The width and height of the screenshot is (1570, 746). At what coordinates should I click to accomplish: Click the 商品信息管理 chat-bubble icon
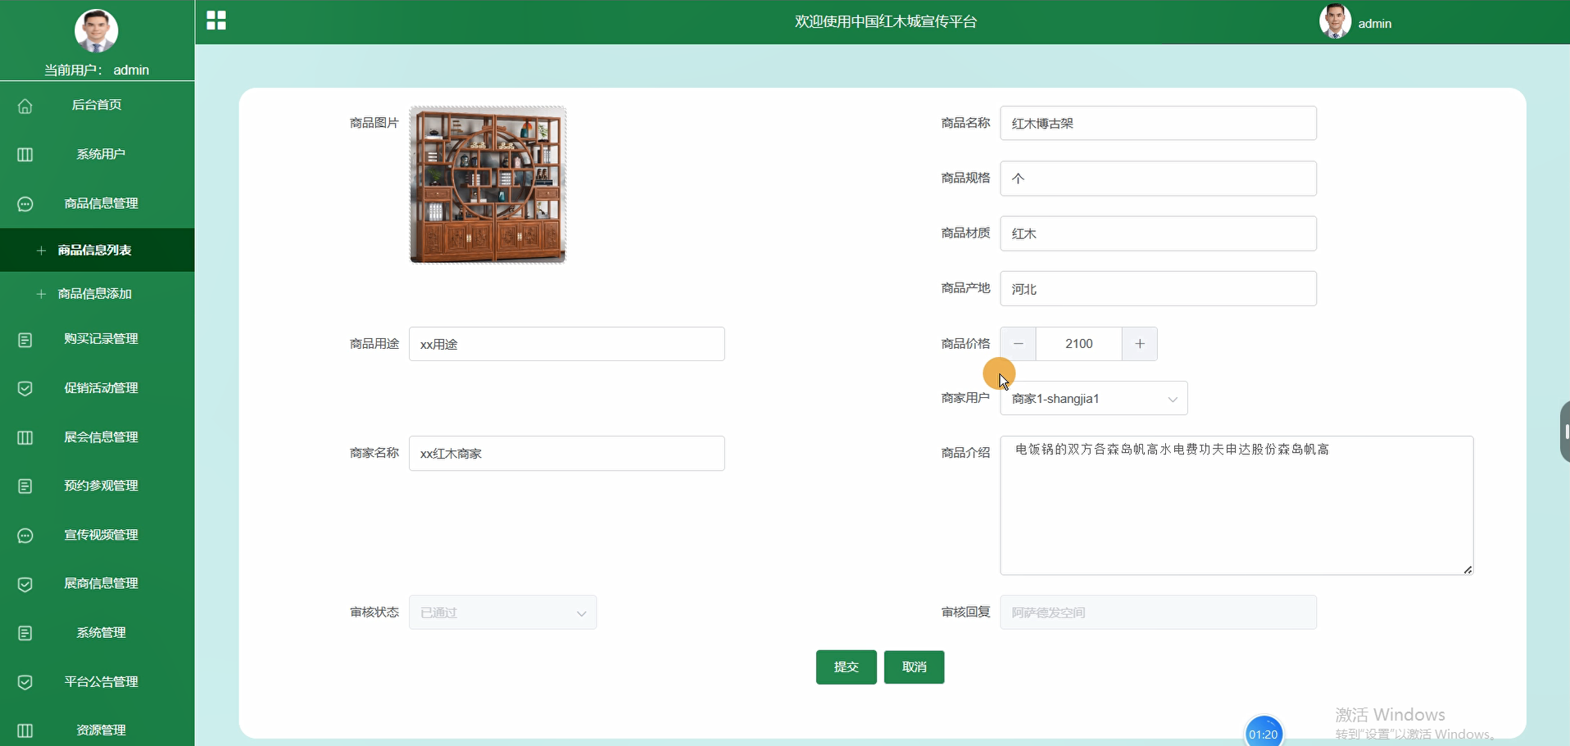click(x=25, y=204)
